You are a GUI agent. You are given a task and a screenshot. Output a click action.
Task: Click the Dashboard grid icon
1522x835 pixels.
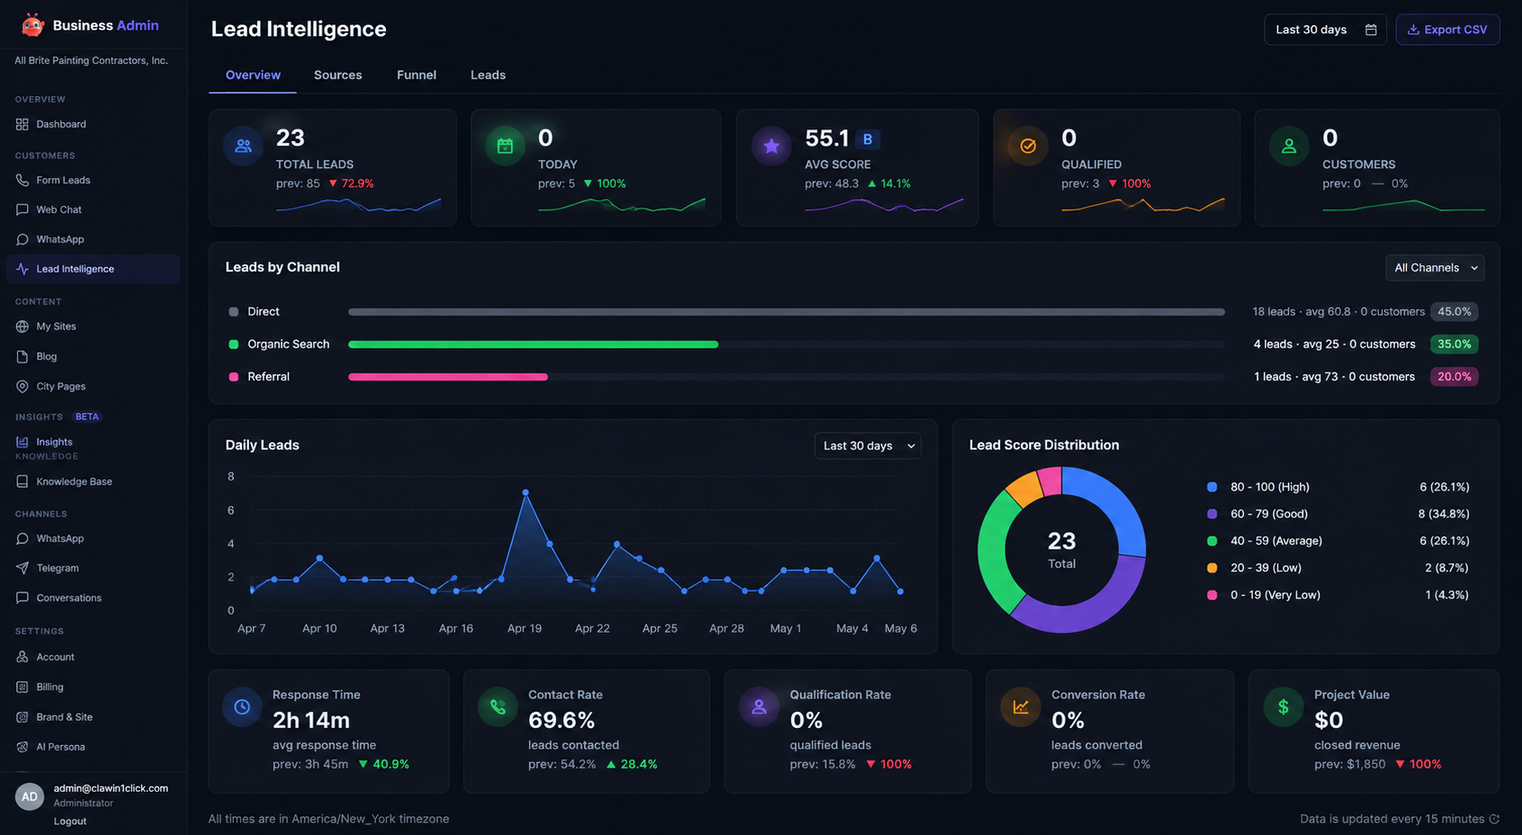pyautogui.click(x=22, y=124)
